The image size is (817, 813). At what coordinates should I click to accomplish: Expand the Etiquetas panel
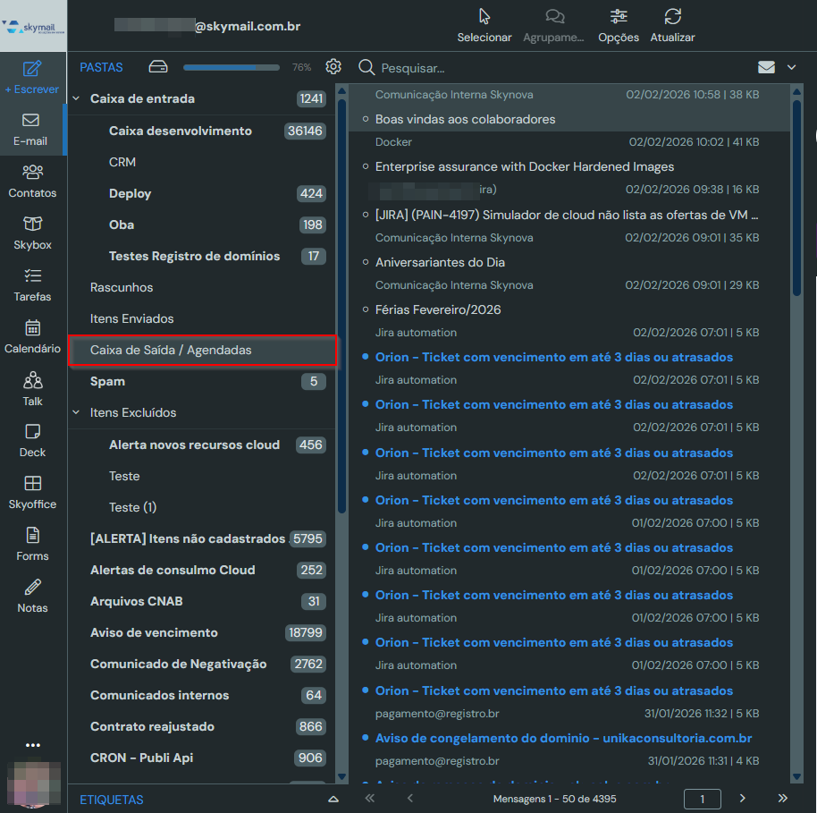[x=333, y=800]
